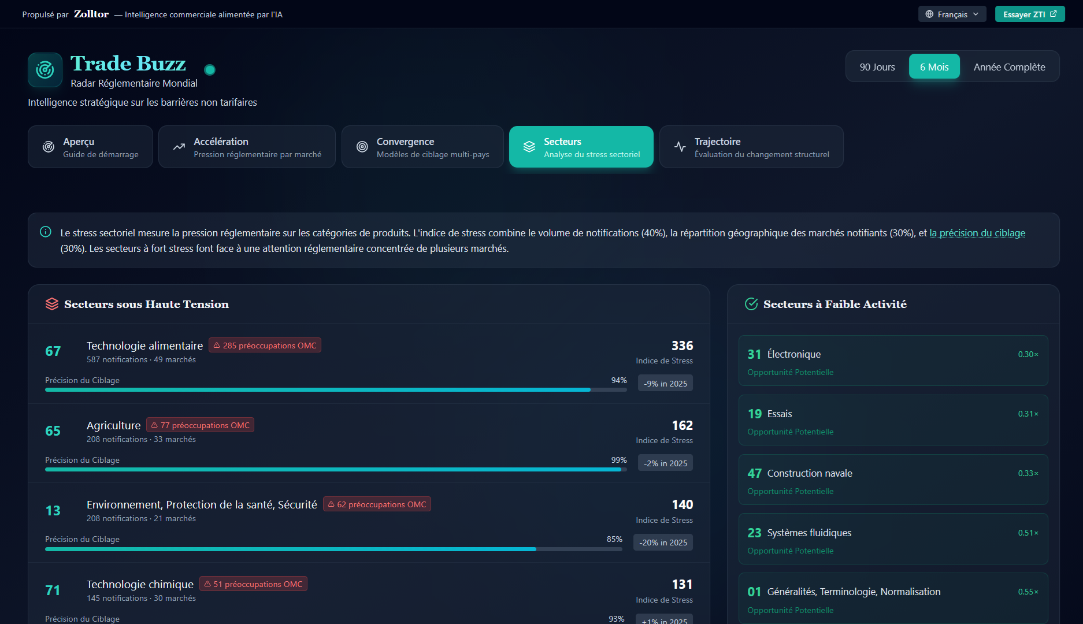Select the Année Complète time range

click(x=1009, y=66)
